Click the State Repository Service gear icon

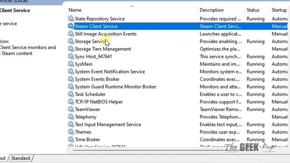pos(71,19)
